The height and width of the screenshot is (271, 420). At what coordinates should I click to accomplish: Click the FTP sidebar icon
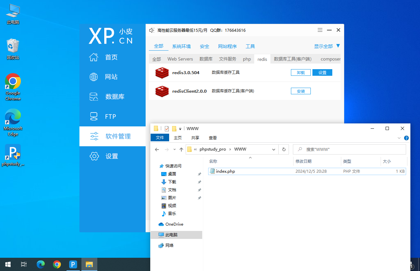pyautogui.click(x=94, y=116)
